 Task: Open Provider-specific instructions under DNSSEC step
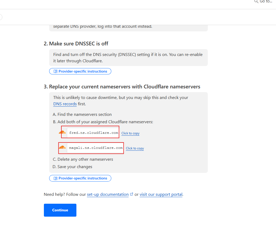(80, 71)
